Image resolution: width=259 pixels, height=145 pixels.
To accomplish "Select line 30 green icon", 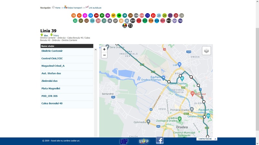I will pyautogui.click(x=75, y=21).
